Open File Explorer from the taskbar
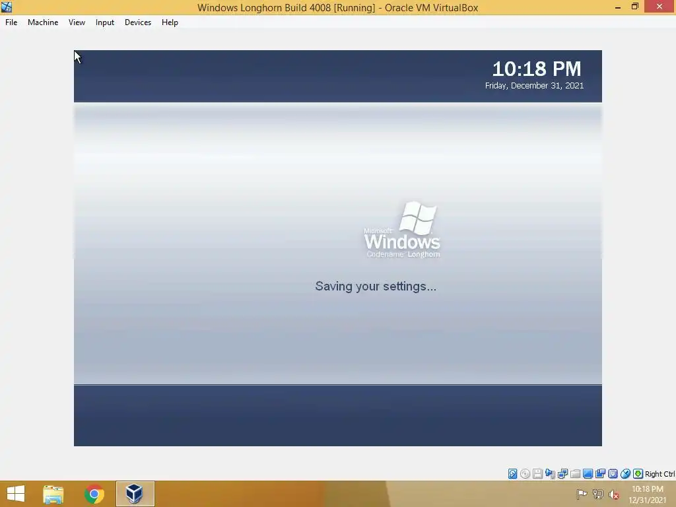This screenshot has height=507, width=676. [53, 494]
